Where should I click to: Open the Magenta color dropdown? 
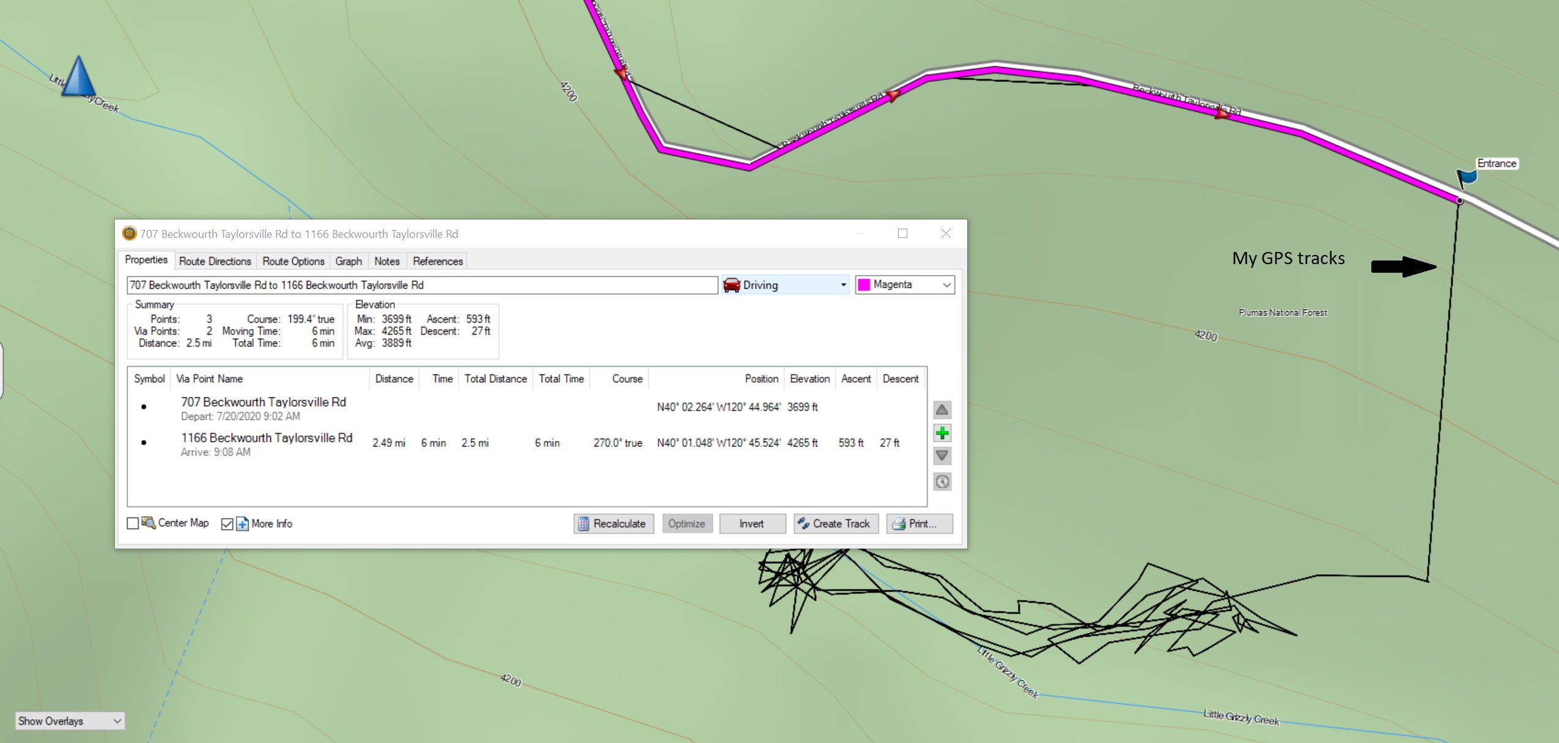[x=946, y=285]
